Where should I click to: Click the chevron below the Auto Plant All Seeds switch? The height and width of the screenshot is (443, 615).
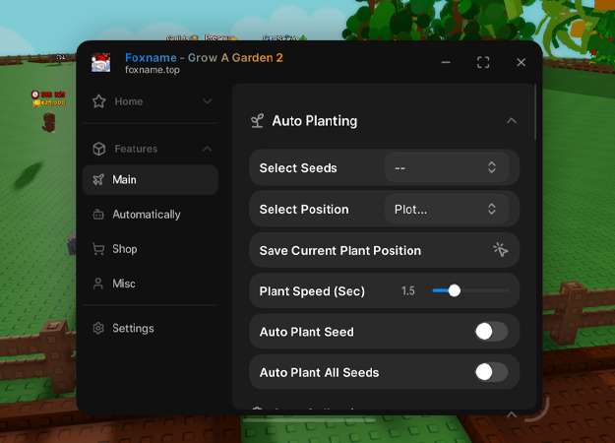pos(512,413)
